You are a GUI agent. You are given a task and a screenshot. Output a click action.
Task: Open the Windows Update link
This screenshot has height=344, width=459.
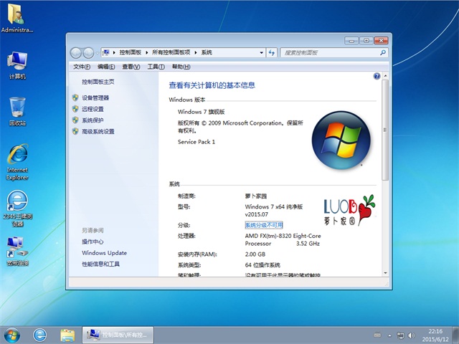tap(104, 253)
